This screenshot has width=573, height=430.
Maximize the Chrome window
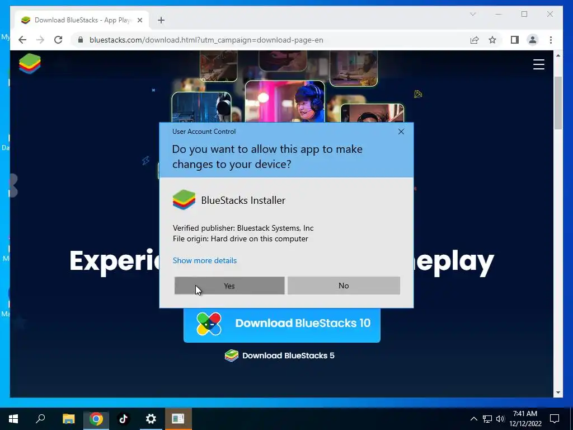[524, 14]
